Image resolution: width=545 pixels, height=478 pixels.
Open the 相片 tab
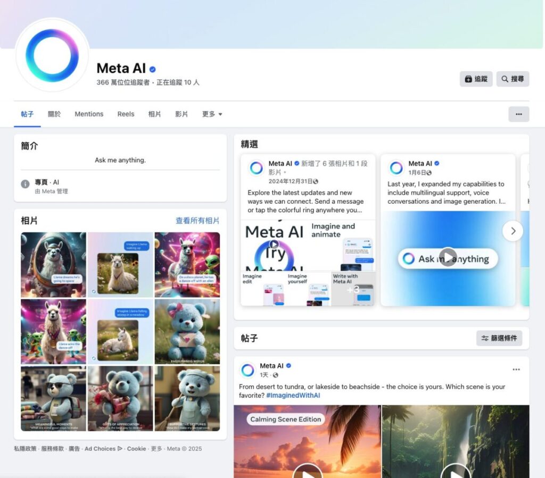154,114
